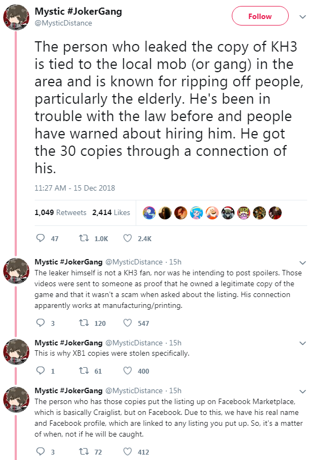Retweet the tweet with 120 retweets
The width and height of the screenshot is (317, 460).
(x=84, y=323)
